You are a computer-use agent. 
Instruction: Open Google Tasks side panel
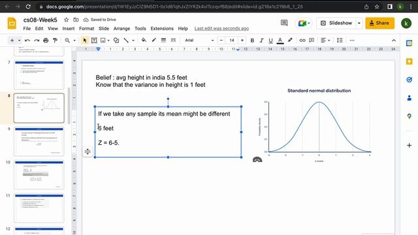[410, 80]
